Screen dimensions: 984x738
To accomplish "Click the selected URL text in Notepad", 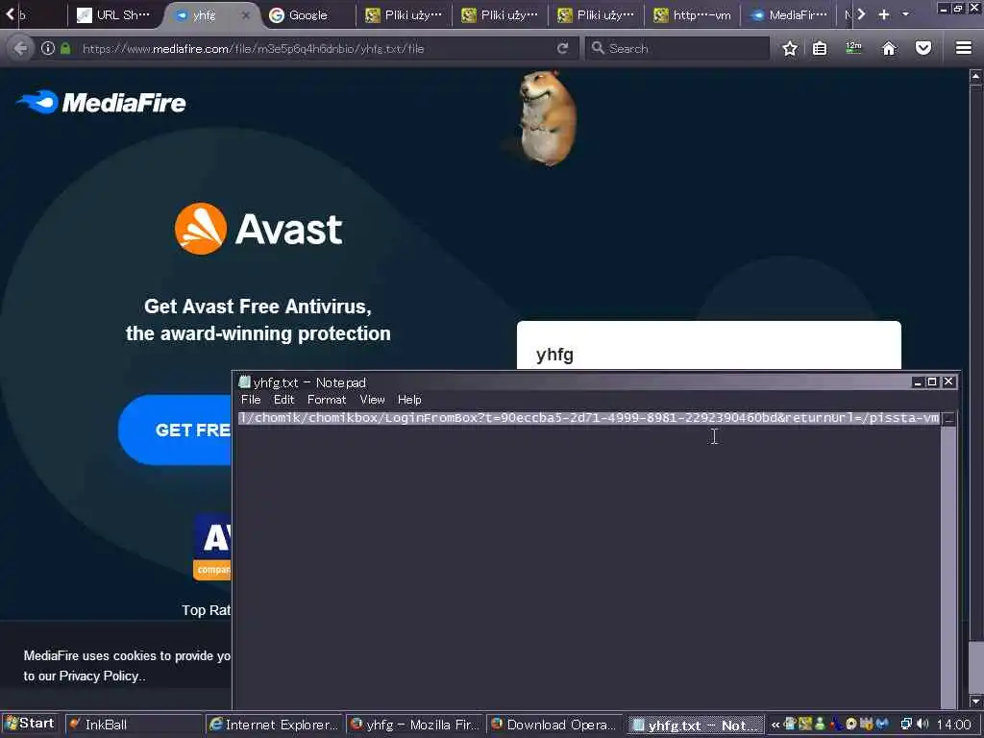I will (x=589, y=418).
